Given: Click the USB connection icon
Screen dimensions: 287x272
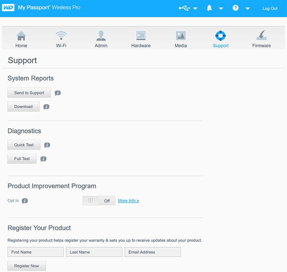Looking at the screenshot, I should click(184, 8).
